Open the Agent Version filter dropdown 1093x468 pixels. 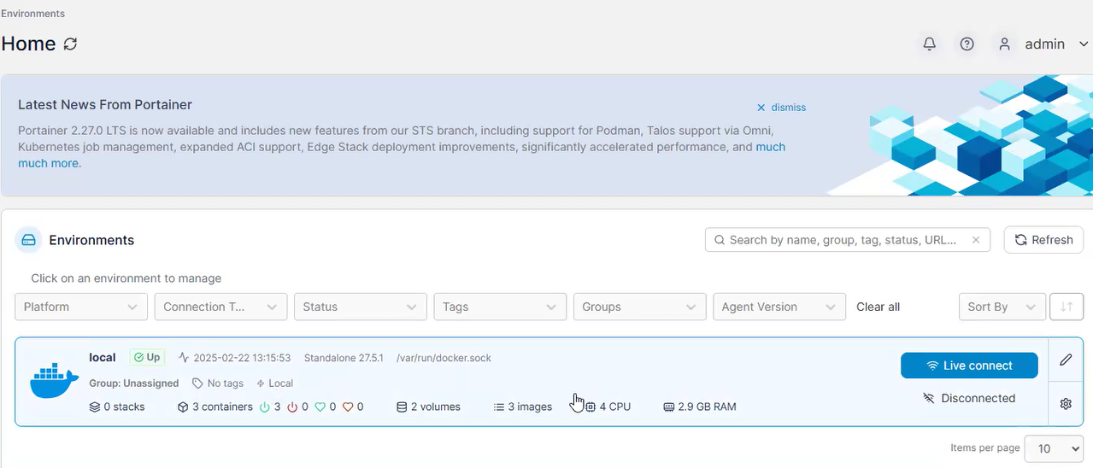[x=779, y=307]
